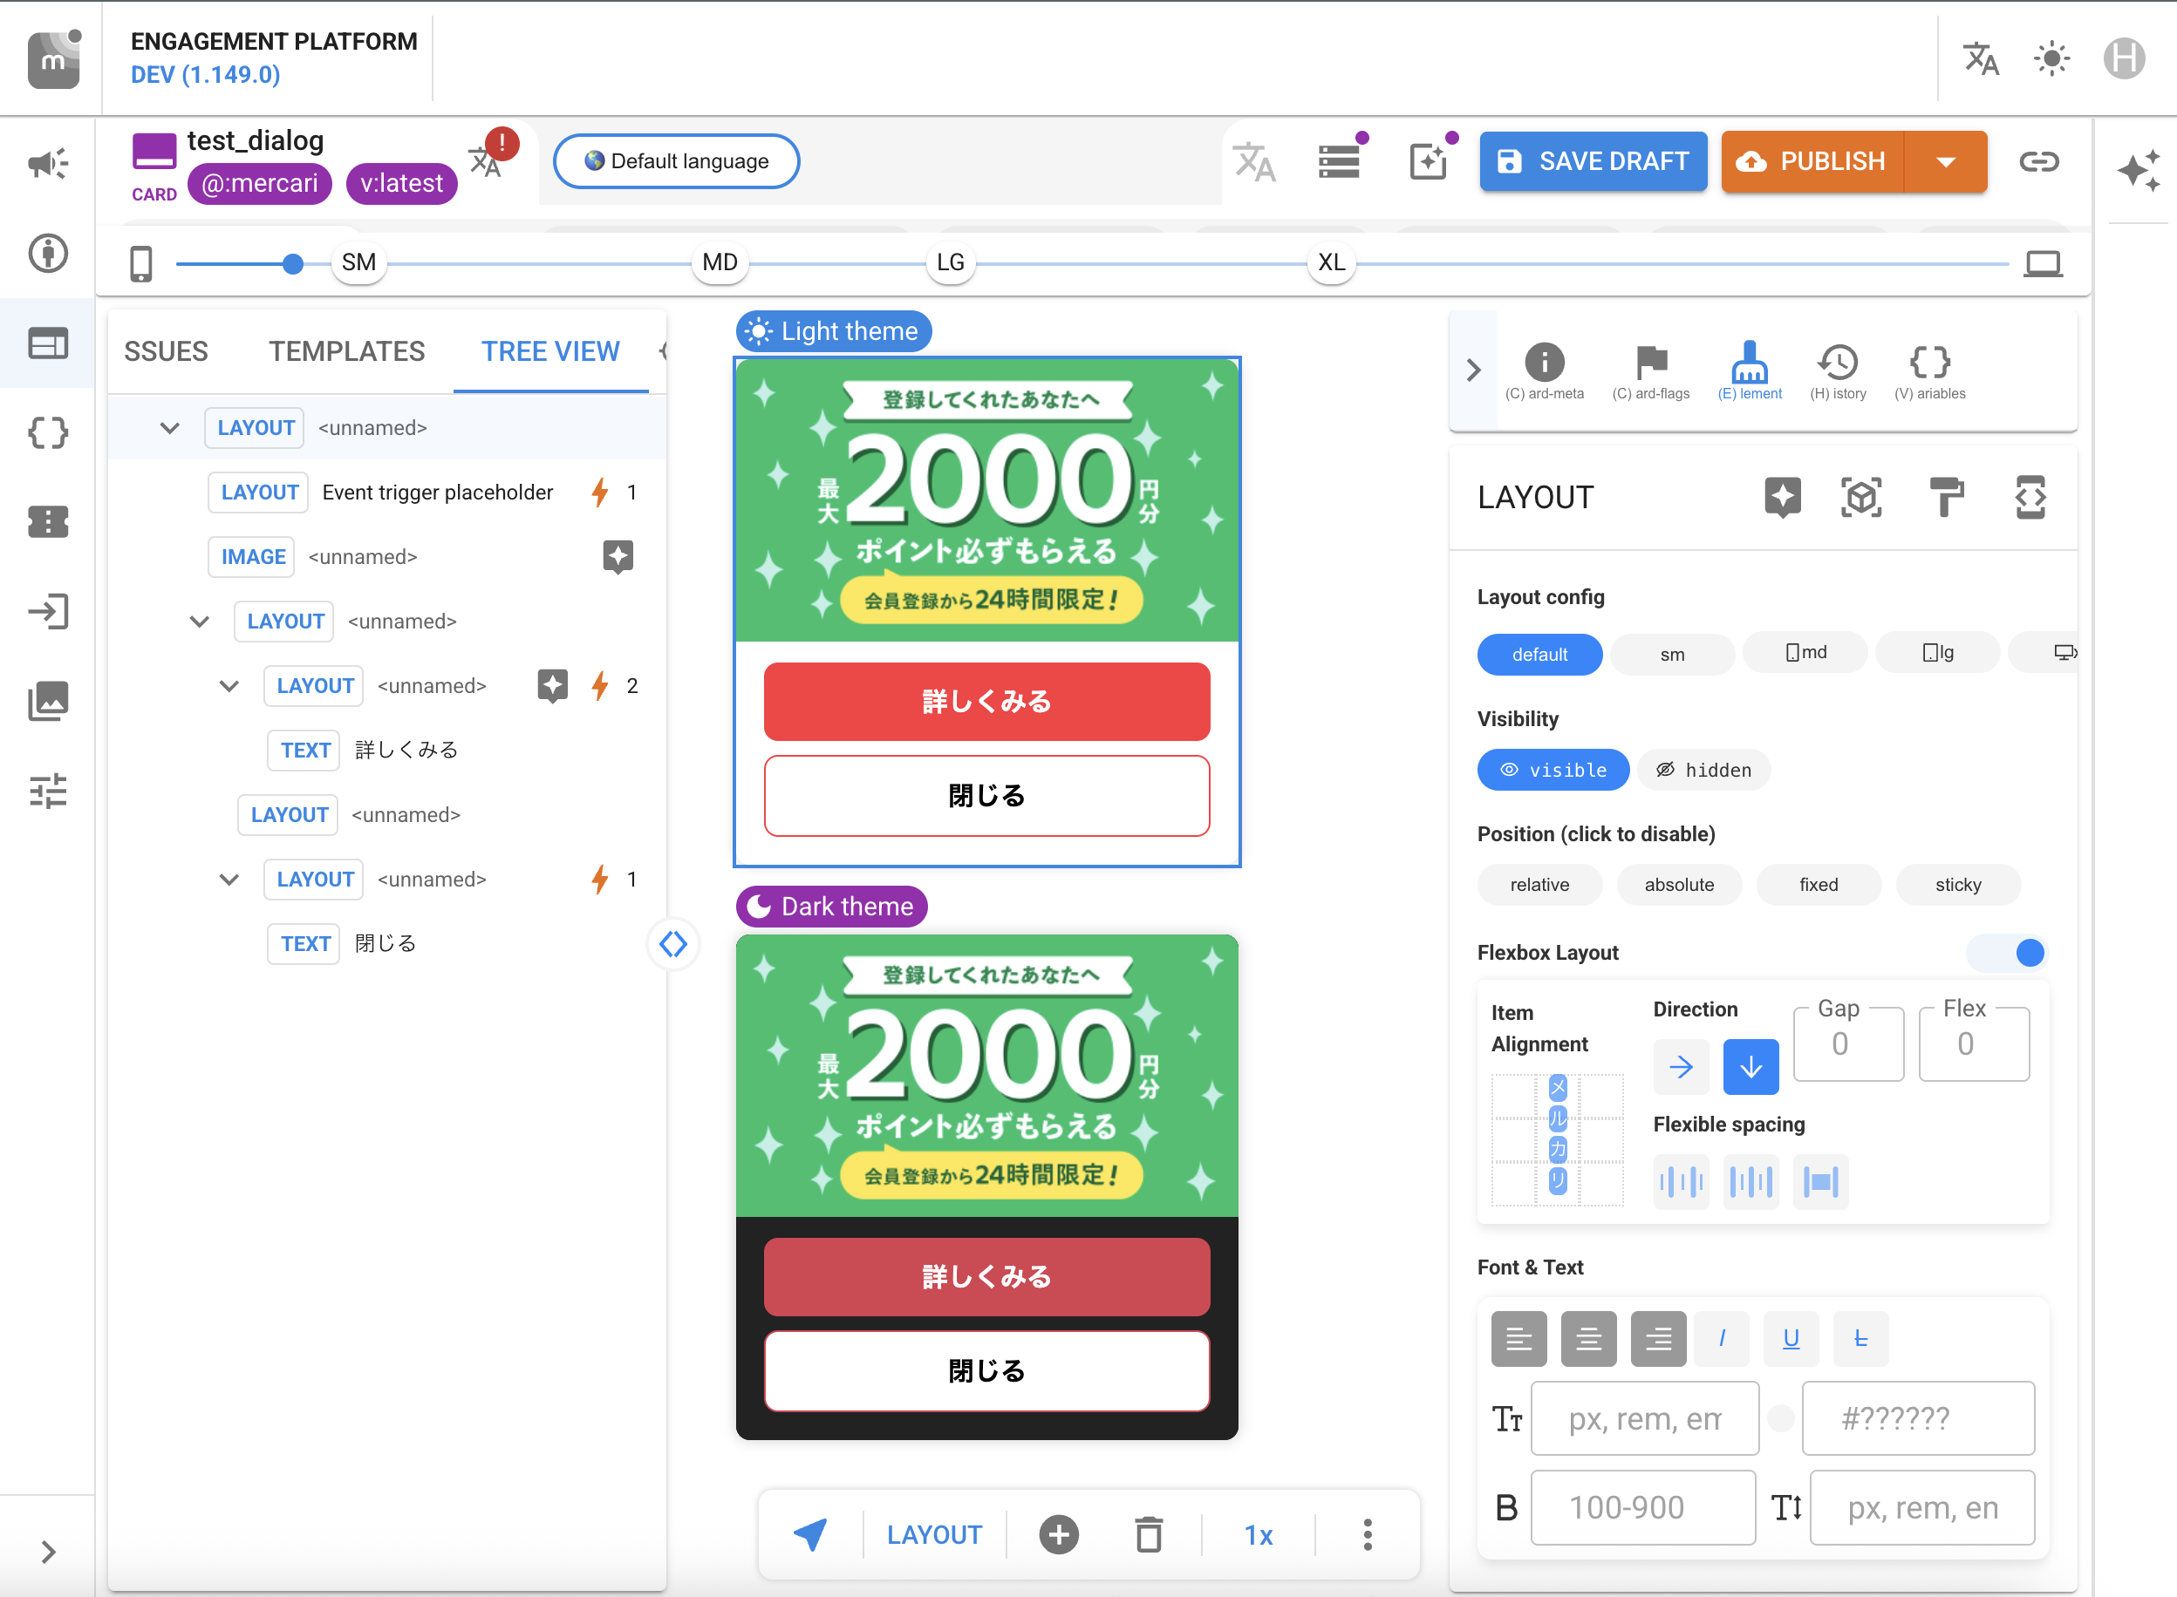Open the images panel icon in left sidebar
This screenshot has height=1597, width=2177.
[x=47, y=701]
